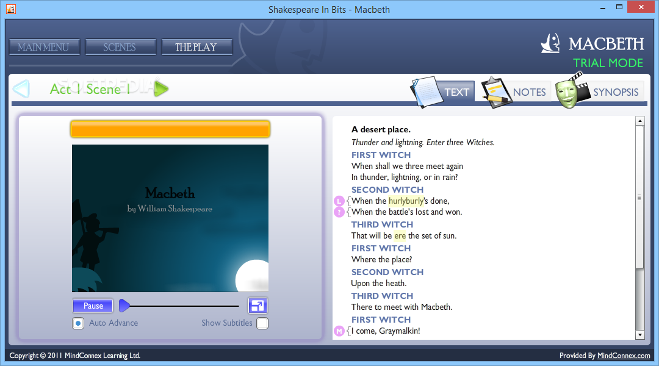Click the 'A desert place.' heading
This screenshot has height=366, width=659.
click(x=381, y=129)
